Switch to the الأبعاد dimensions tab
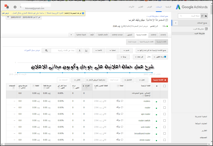 pyautogui.click(x=92, y=35)
